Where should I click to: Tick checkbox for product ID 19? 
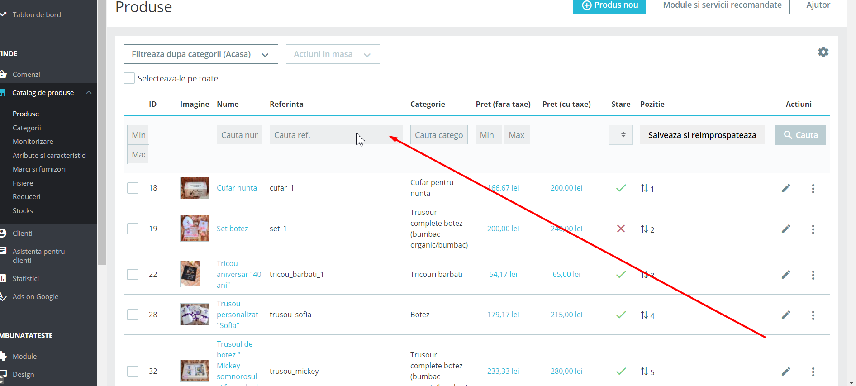[x=133, y=229]
